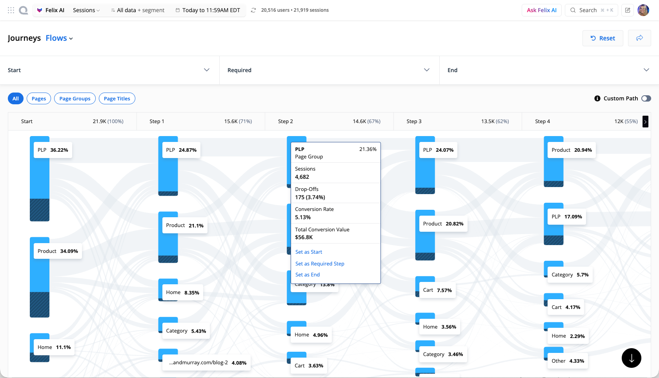Select Step 4 Product 20.94% node
The width and height of the screenshot is (659, 378).
(x=572, y=150)
